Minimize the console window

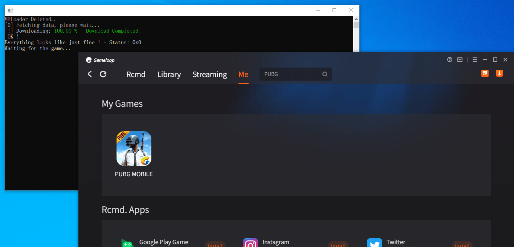tap(318, 10)
